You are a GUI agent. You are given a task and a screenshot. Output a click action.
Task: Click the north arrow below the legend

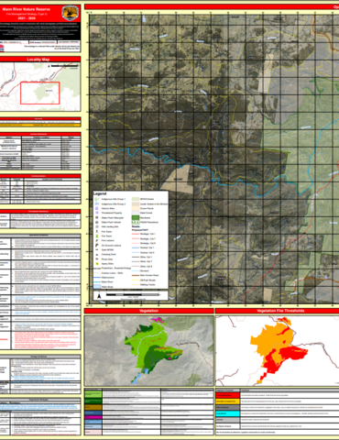coord(99,295)
